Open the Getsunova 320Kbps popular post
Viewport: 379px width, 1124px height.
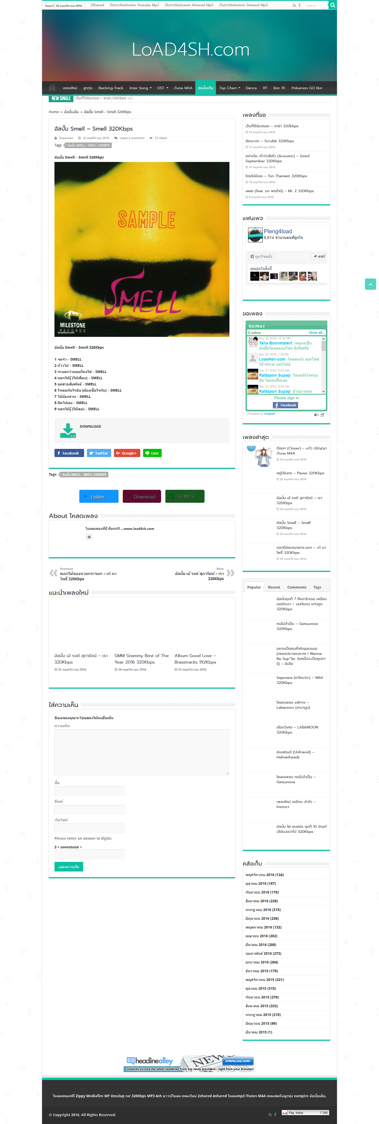[297, 626]
